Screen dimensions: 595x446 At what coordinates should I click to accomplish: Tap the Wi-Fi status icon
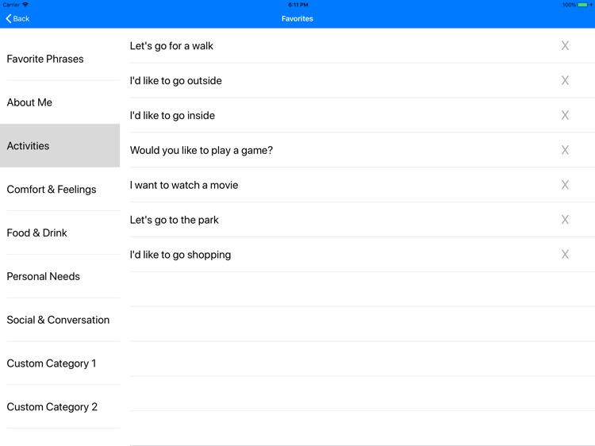25,5
